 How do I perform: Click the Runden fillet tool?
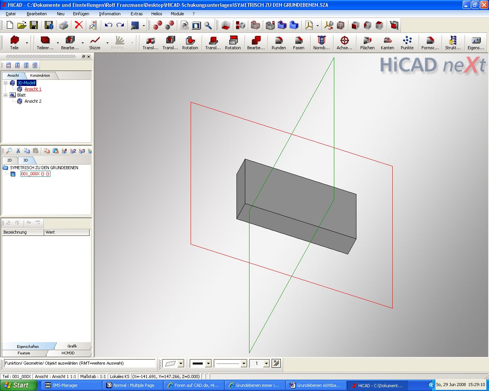point(279,42)
